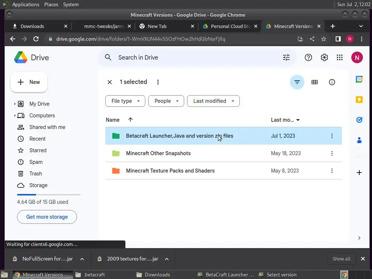Clear the current selection with X
This screenshot has width=372, height=279.
tap(110, 82)
